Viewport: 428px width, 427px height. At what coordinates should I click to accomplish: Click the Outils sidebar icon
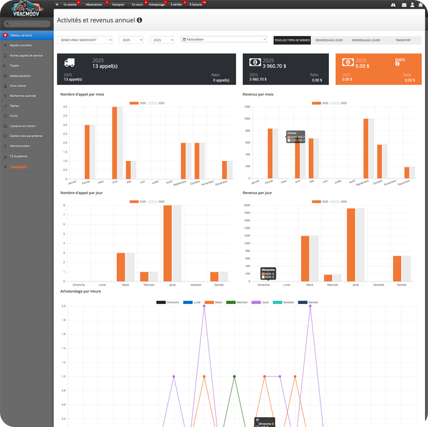(x=5, y=116)
